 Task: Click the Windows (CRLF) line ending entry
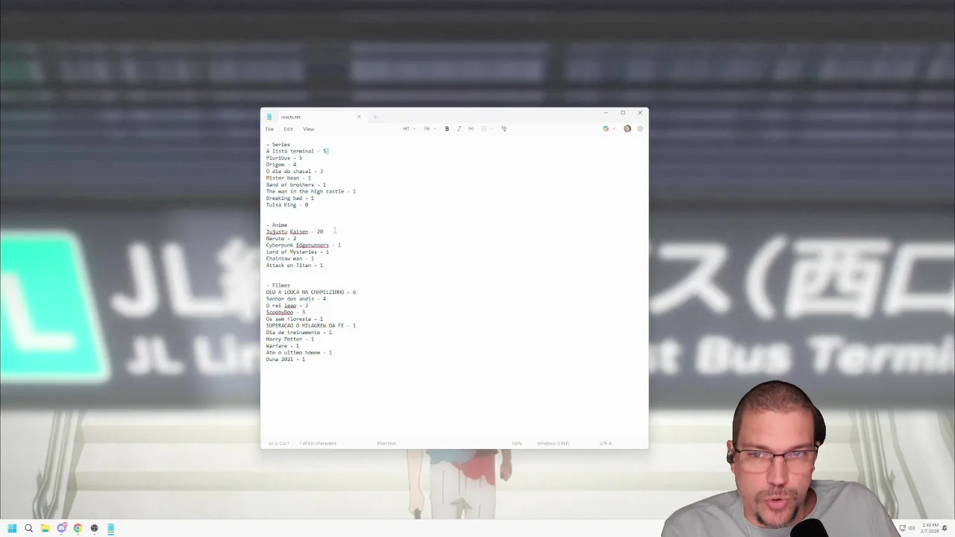tap(553, 444)
